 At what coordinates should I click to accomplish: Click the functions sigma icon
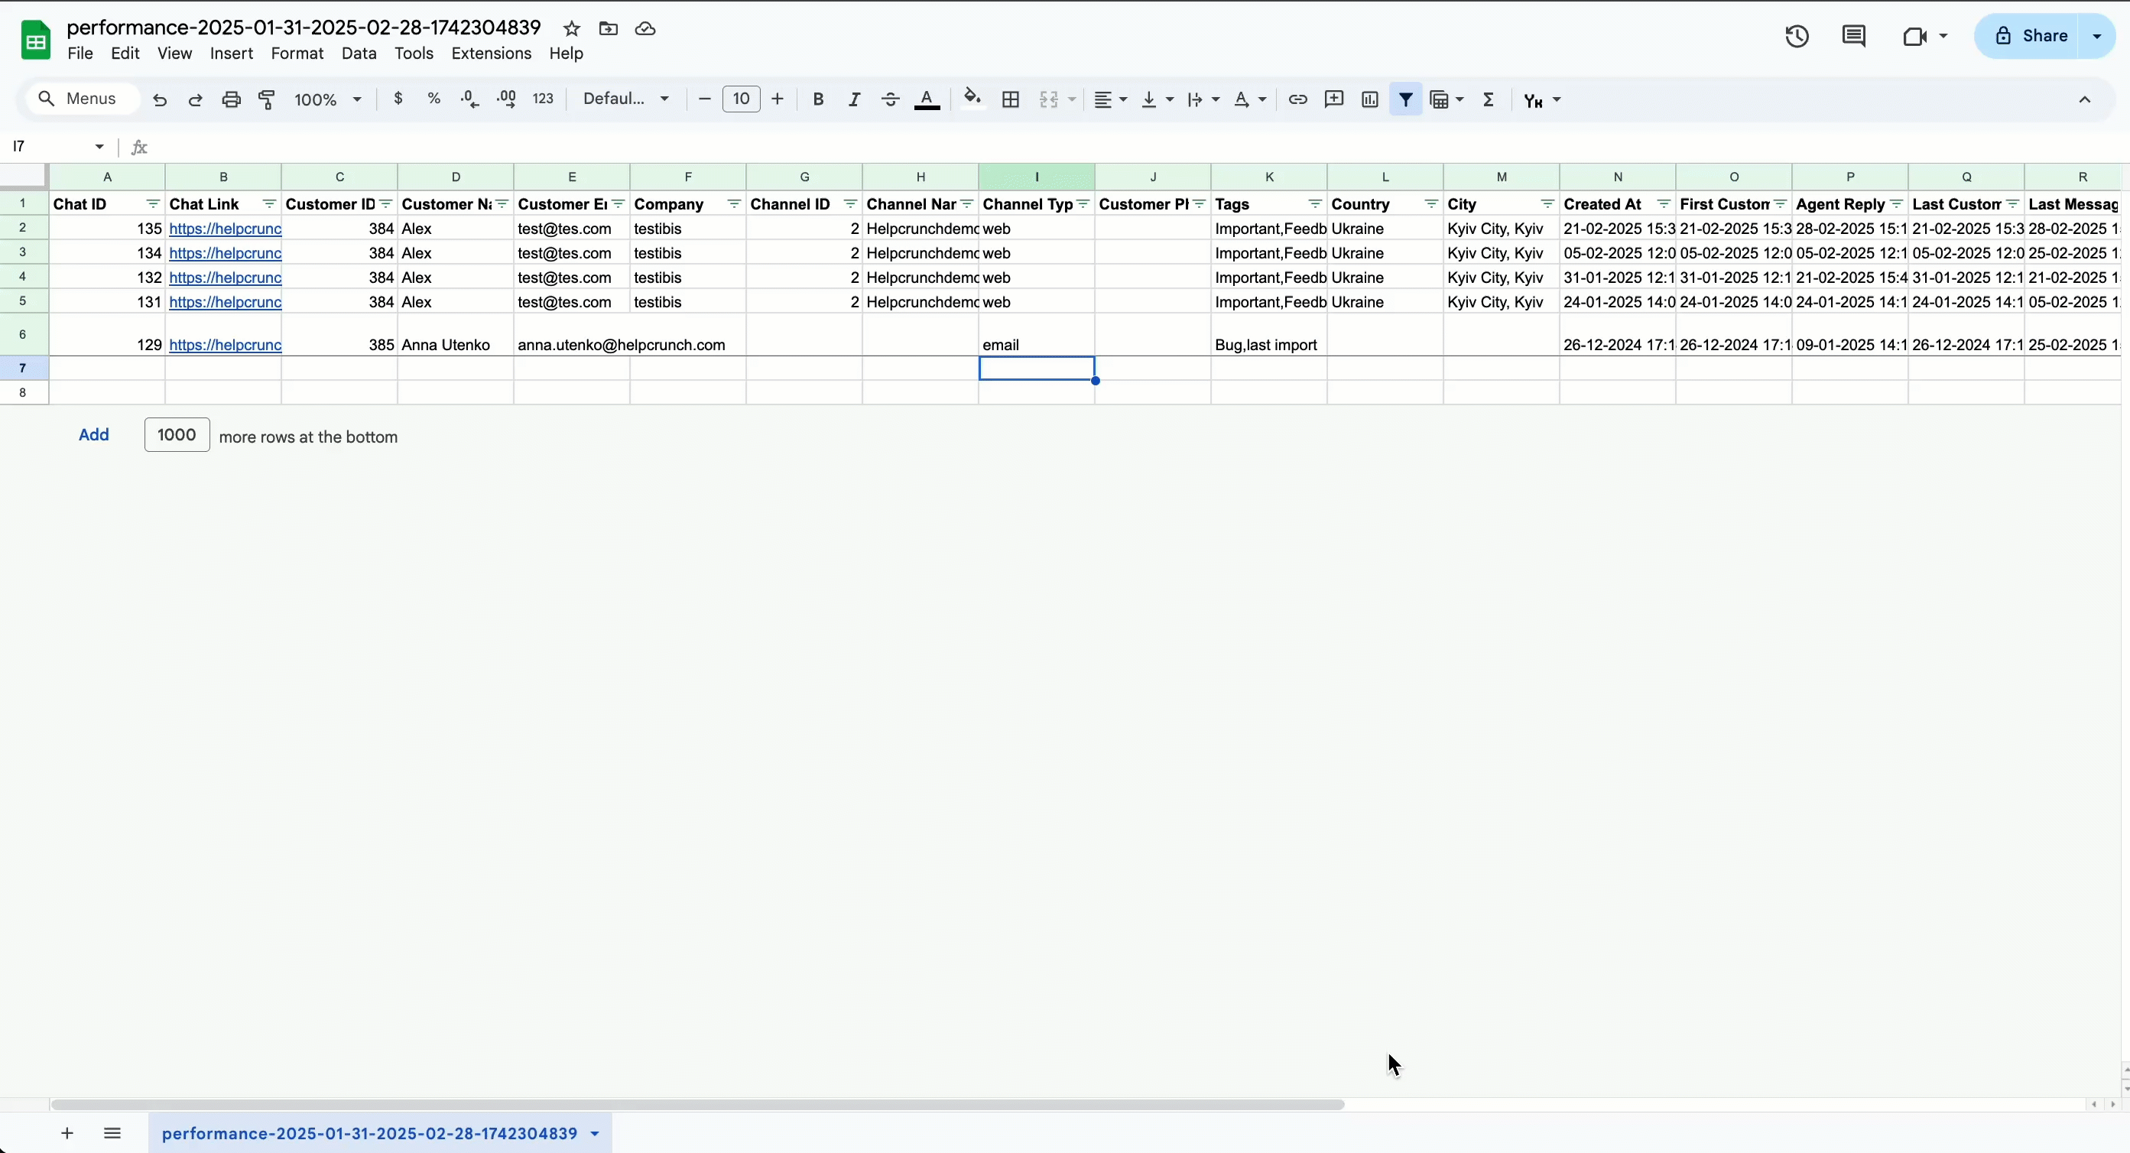tap(1489, 99)
